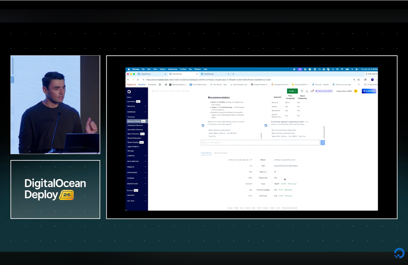Click the Wi-Fi icon in menu bar
The width and height of the screenshot is (408, 265).
[342, 69]
